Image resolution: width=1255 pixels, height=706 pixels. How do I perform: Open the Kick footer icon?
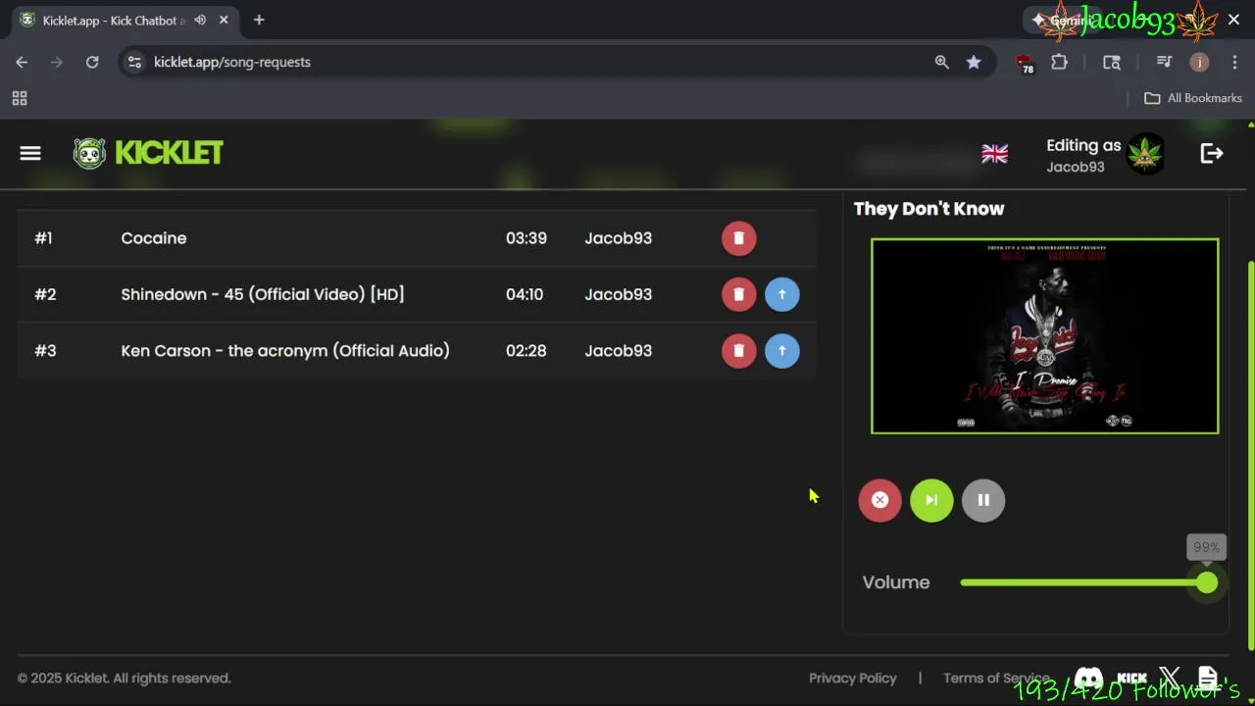pyautogui.click(x=1131, y=679)
